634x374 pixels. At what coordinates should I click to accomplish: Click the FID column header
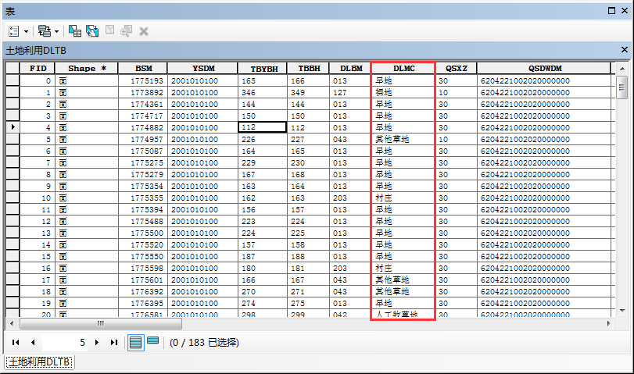[x=38, y=68]
